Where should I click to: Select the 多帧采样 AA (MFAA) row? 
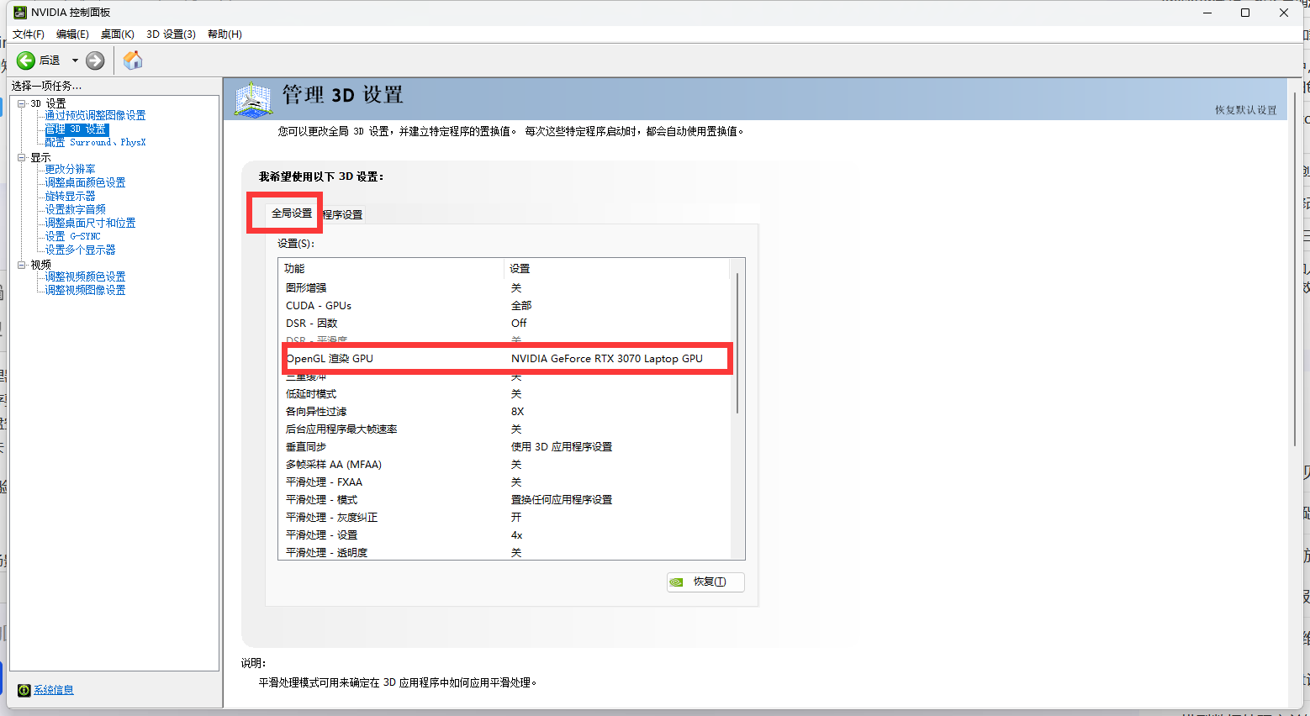tap(504, 465)
